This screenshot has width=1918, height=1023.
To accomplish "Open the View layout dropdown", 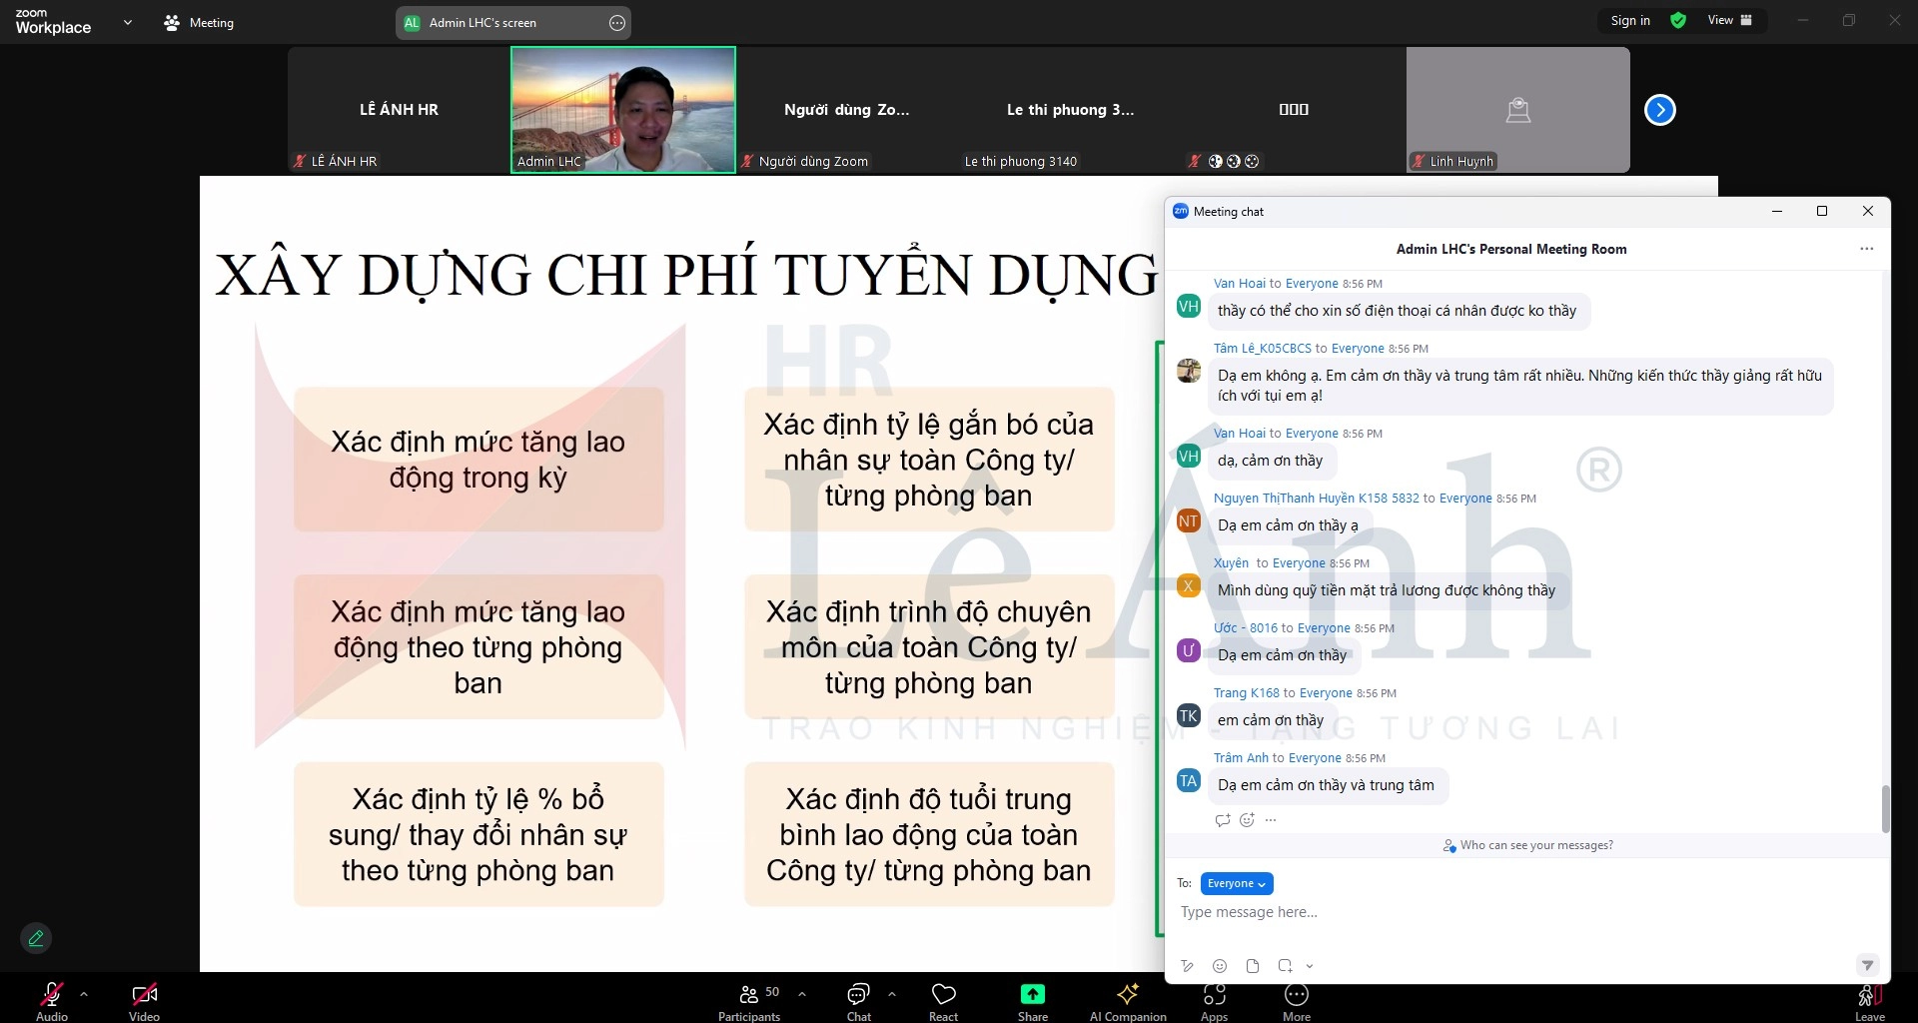I will click(1729, 20).
